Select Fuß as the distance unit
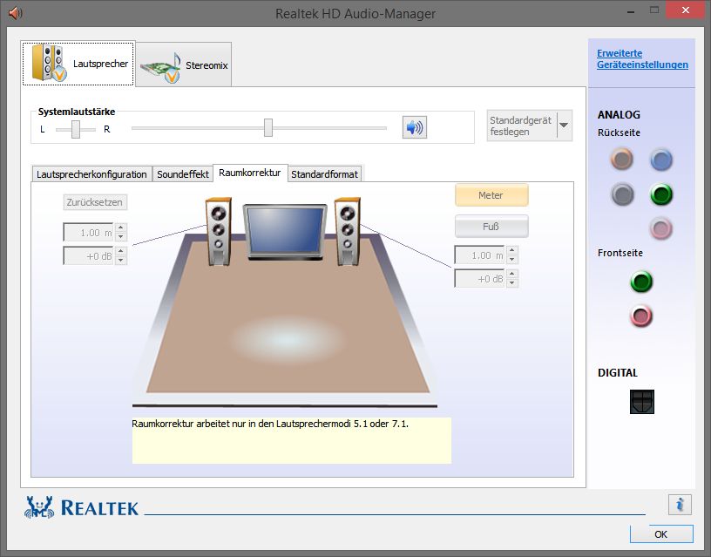Viewport: 711px width, 557px height. click(491, 227)
